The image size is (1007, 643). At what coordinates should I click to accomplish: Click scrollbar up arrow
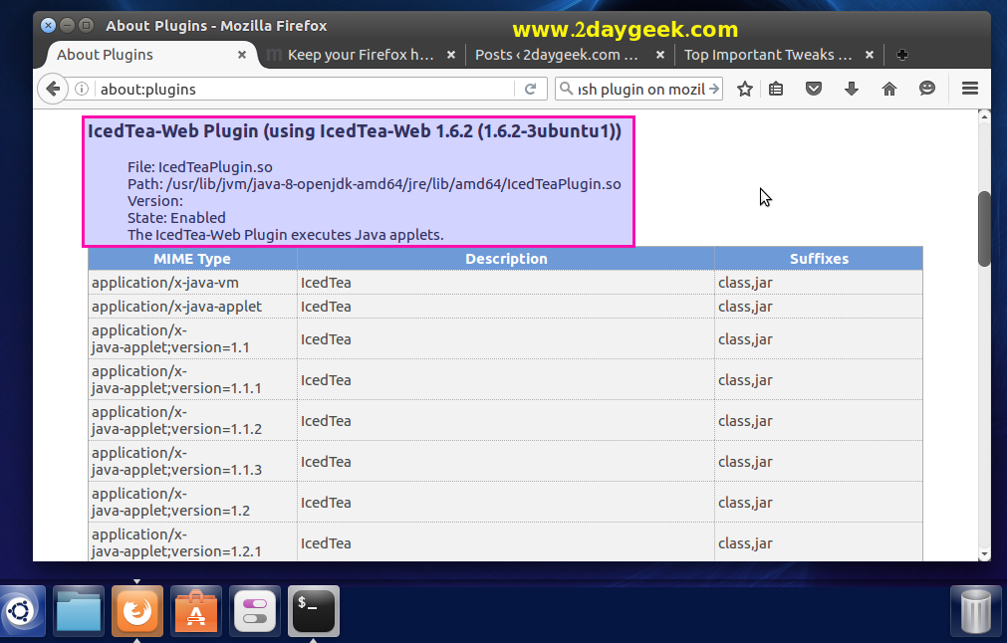coord(984,116)
